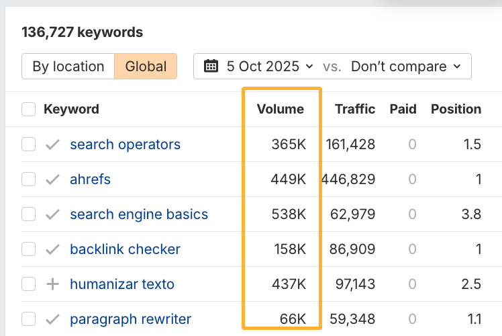Select the checkbox for humanizar texto row
Image resolution: width=502 pixels, height=336 pixels.
tap(28, 284)
